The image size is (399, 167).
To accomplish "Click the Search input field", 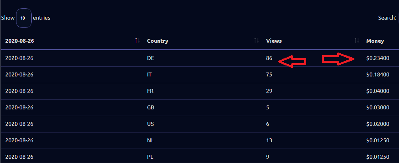I will point(398,18).
